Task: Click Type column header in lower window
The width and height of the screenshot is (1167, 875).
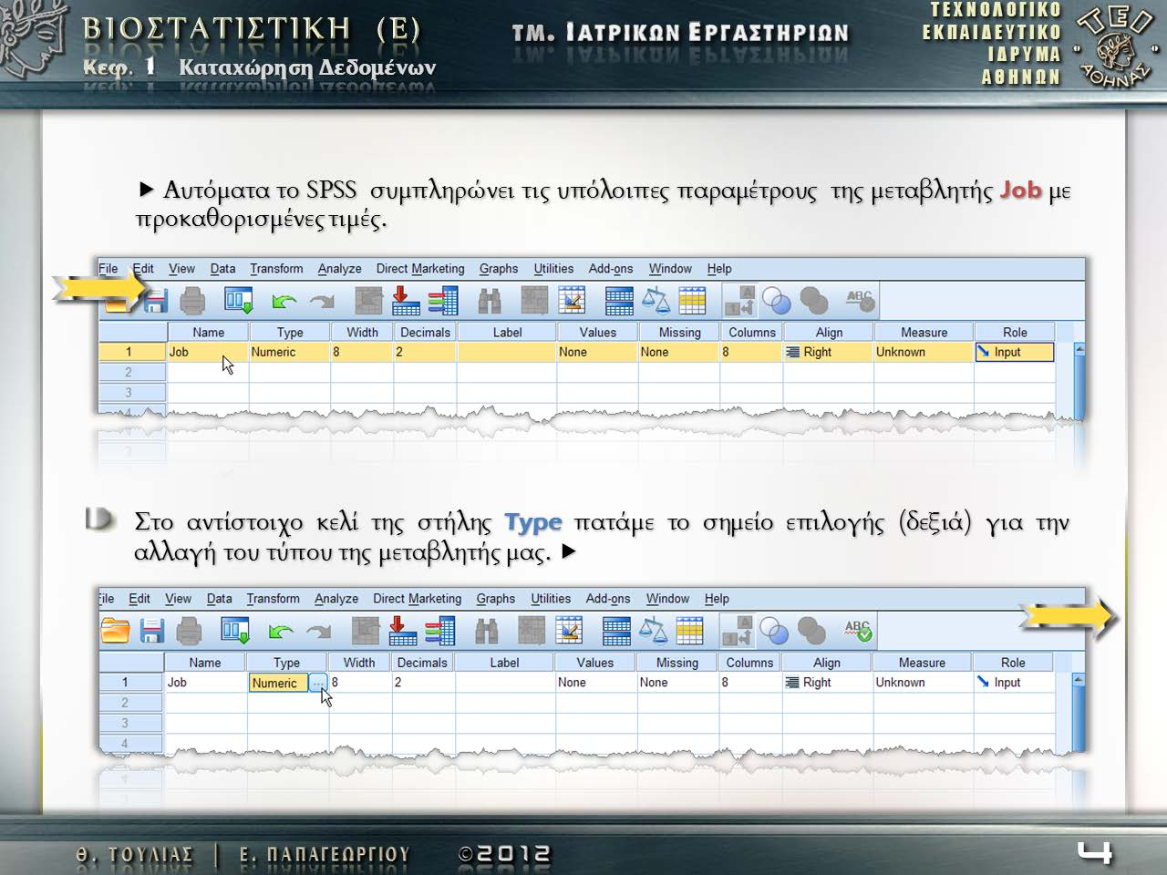Action: 286,663
